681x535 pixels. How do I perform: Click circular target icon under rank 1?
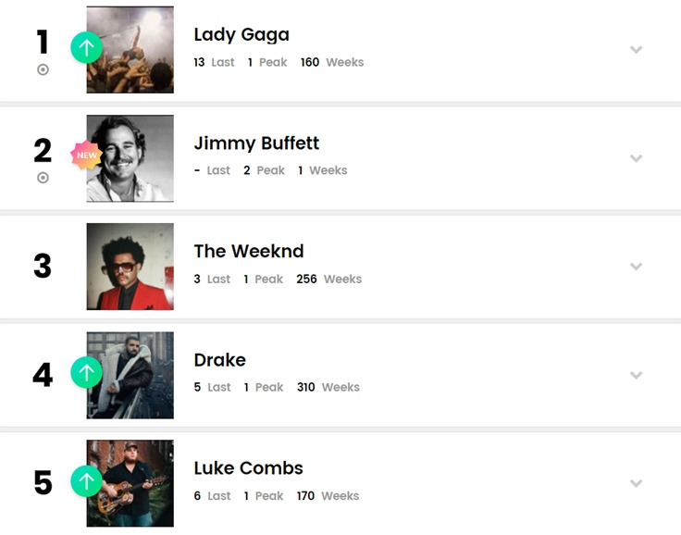[43, 69]
